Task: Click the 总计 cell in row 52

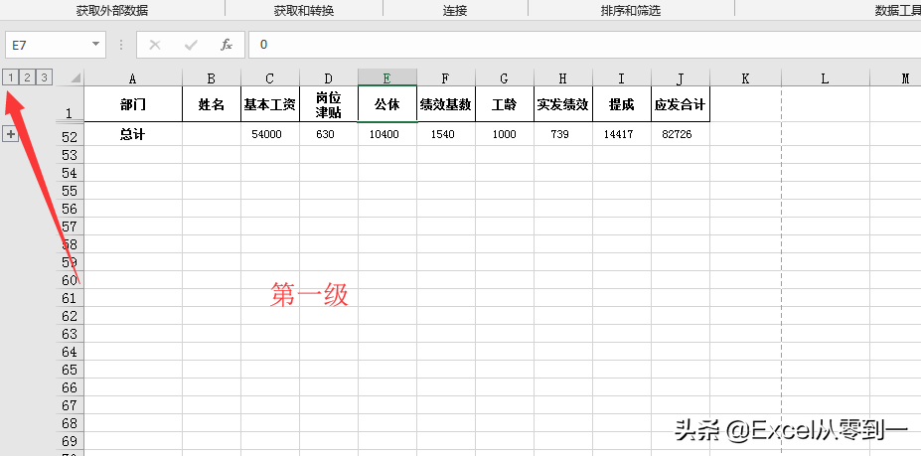Action: (133, 134)
